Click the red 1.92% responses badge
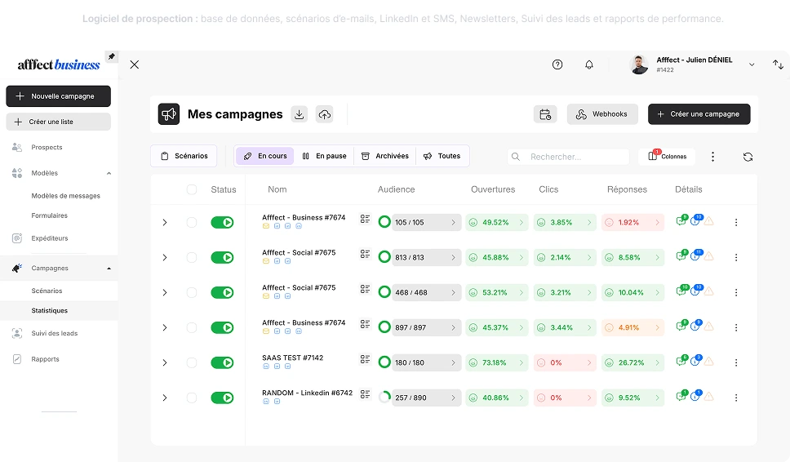This screenshot has width=790, height=462. (x=632, y=222)
